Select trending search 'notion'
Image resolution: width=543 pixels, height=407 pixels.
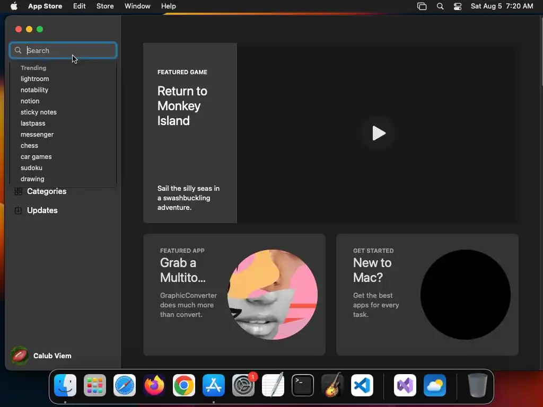coord(30,101)
